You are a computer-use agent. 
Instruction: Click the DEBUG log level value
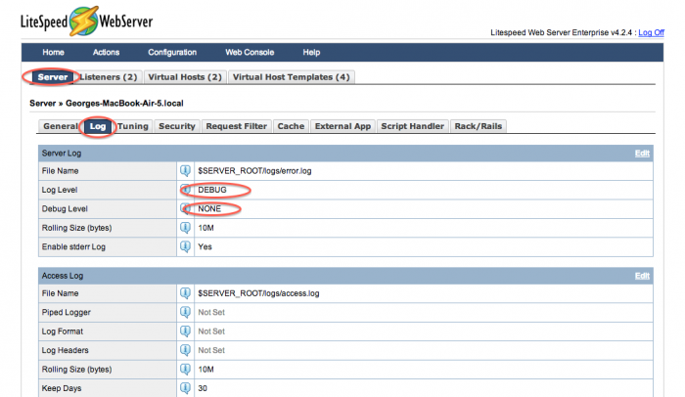212,190
